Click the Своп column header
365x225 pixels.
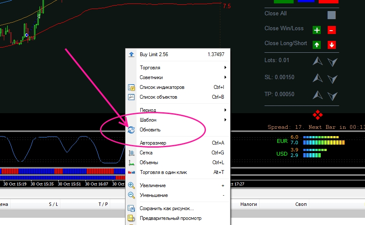coord(301,204)
